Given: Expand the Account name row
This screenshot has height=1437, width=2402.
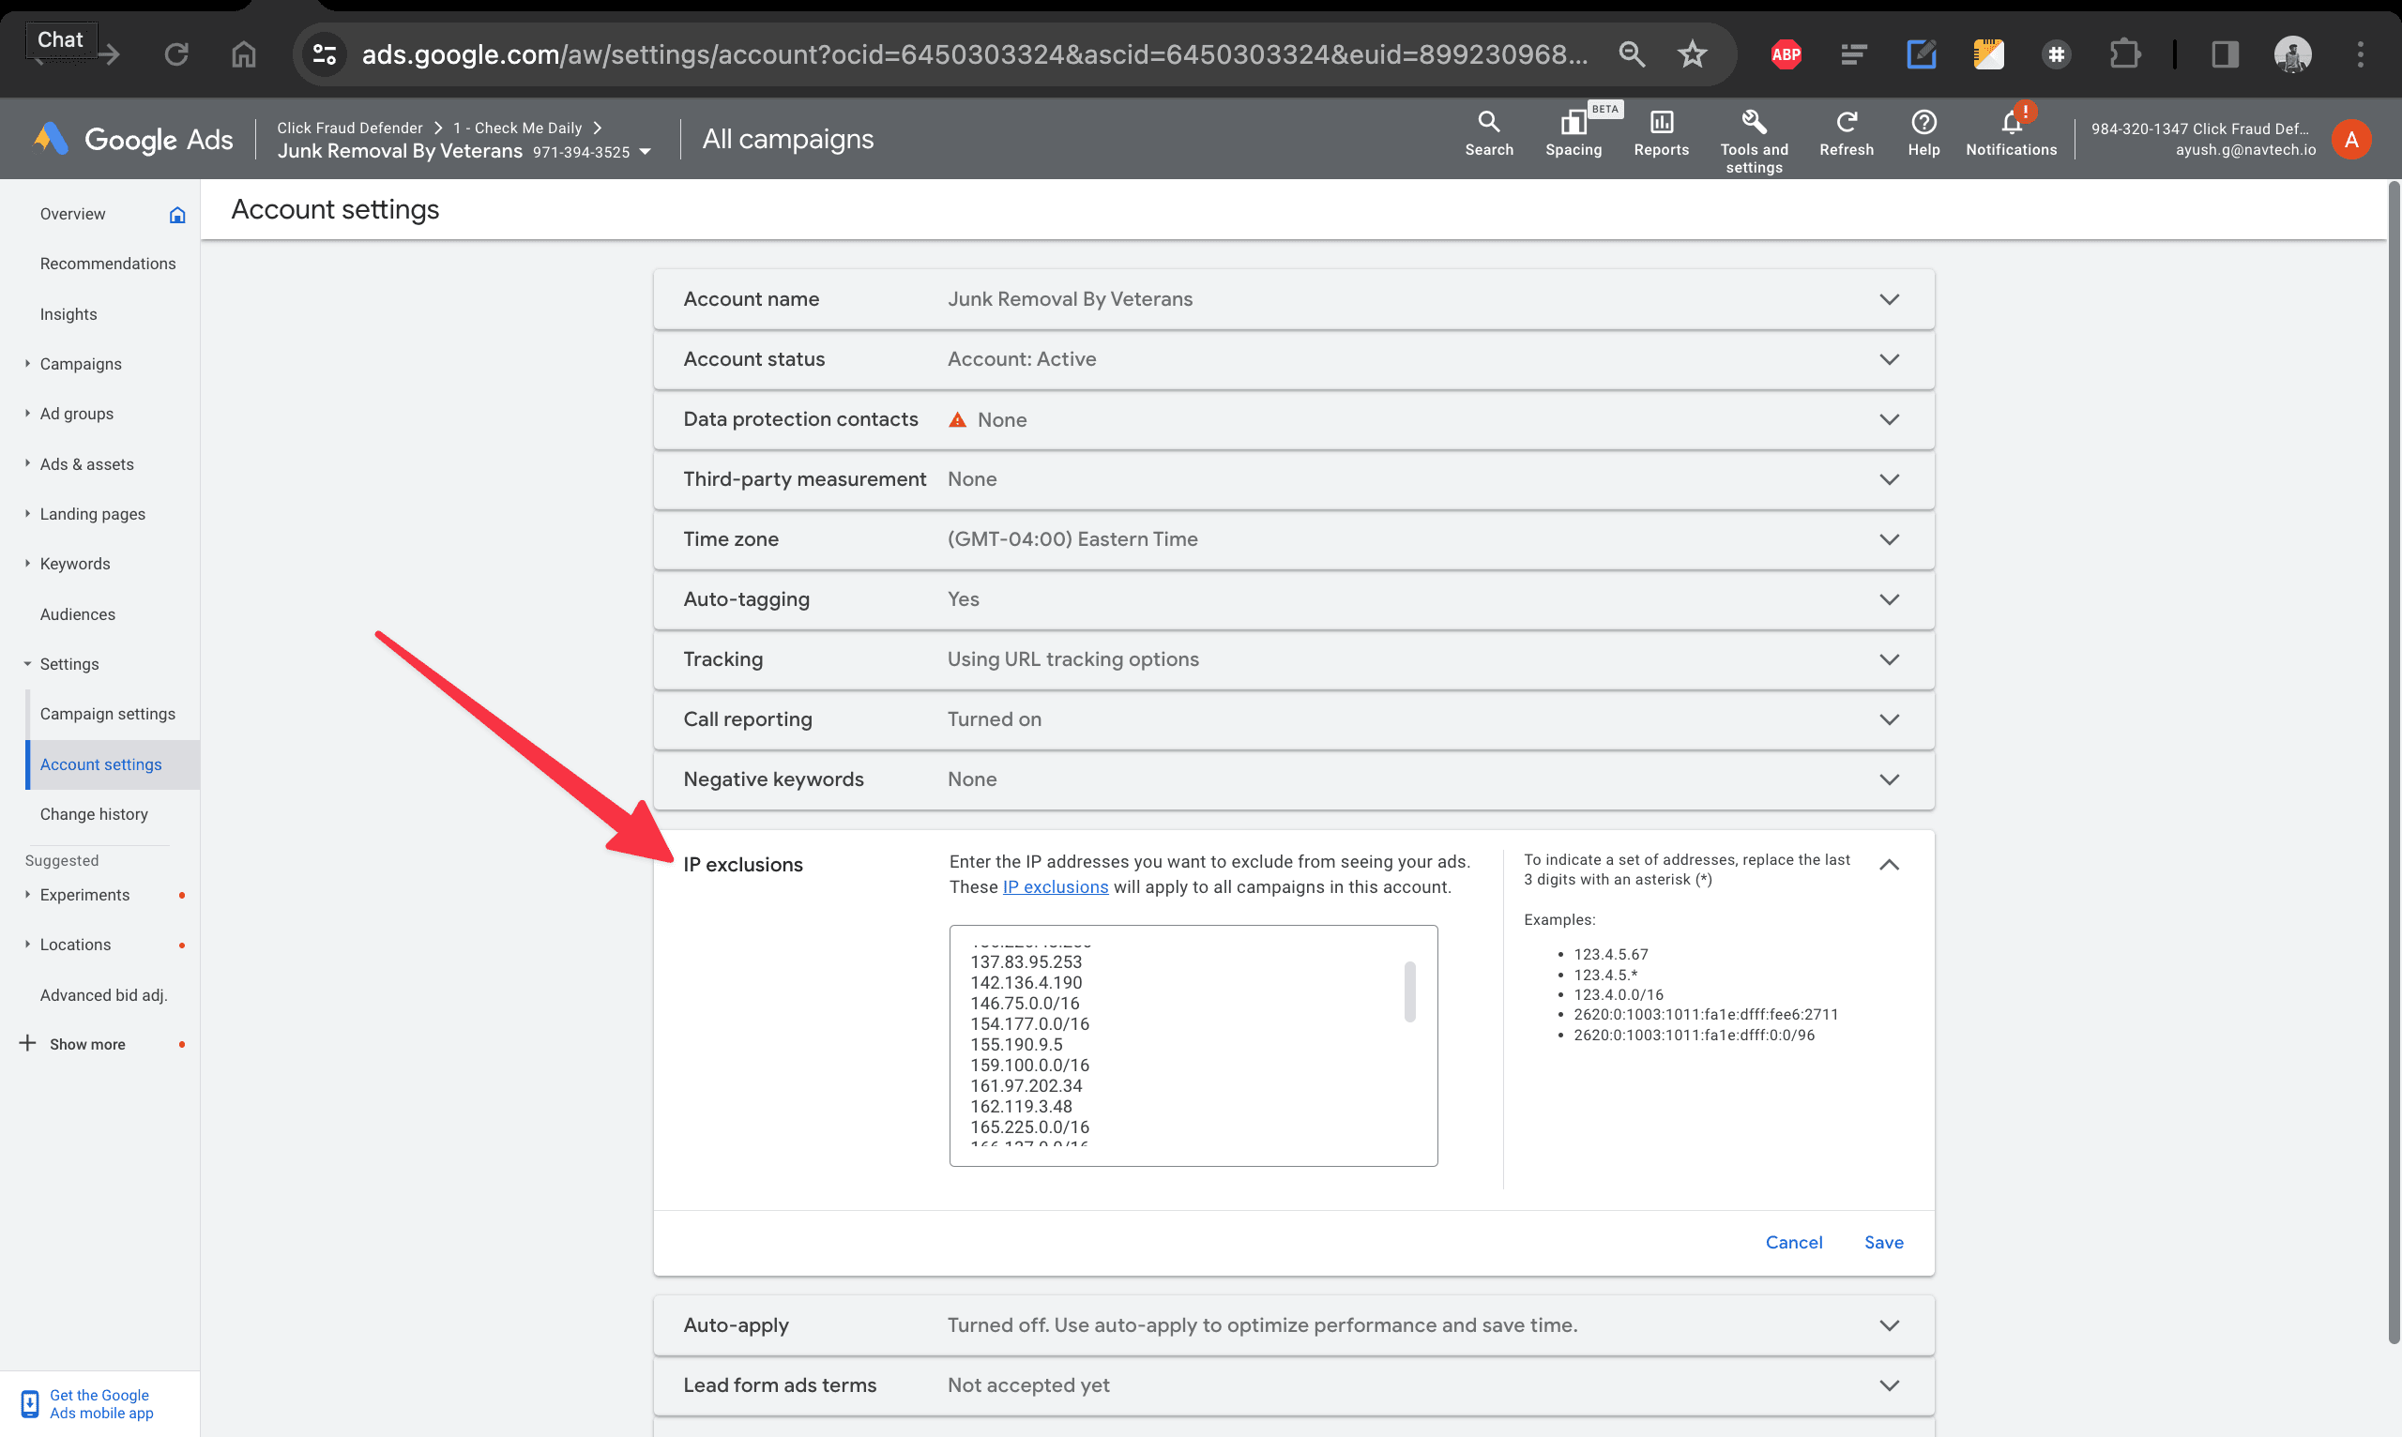Looking at the screenshot, I should coord(1888,299).
